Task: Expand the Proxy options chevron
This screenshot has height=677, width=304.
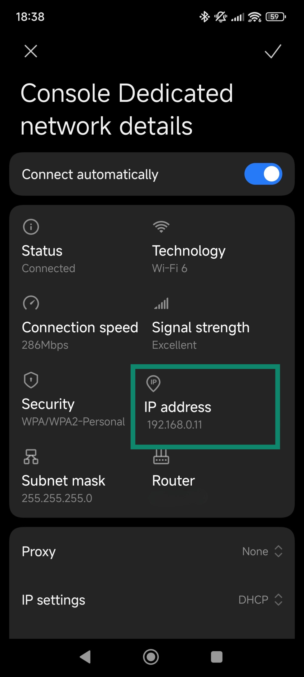Action: click(279, 551)
